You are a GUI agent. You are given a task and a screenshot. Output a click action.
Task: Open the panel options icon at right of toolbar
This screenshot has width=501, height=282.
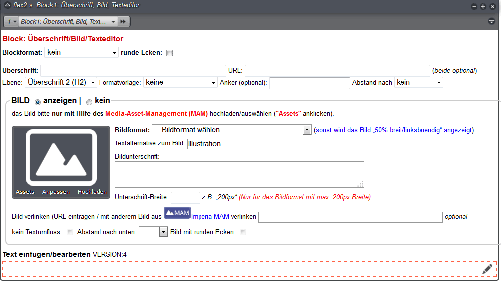pyautogui.click(x=492, y=21)
